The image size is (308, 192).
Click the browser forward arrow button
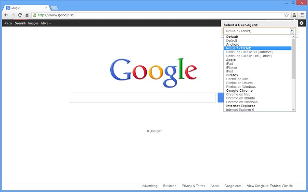click(13, 15)
